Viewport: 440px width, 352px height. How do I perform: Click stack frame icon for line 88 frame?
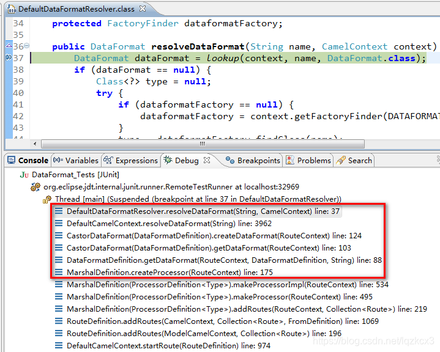coord(59,260)
